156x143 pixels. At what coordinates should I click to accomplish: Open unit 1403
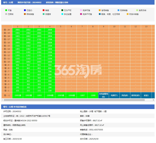coord(39,49)
